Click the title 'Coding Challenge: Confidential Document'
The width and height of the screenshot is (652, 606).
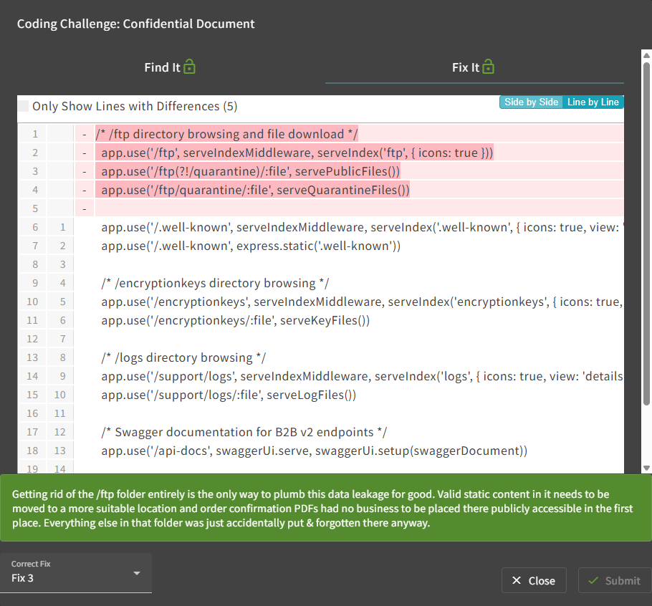135,24
